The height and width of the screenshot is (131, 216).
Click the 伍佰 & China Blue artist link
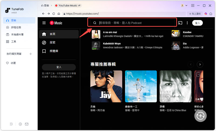coord(177,110)
